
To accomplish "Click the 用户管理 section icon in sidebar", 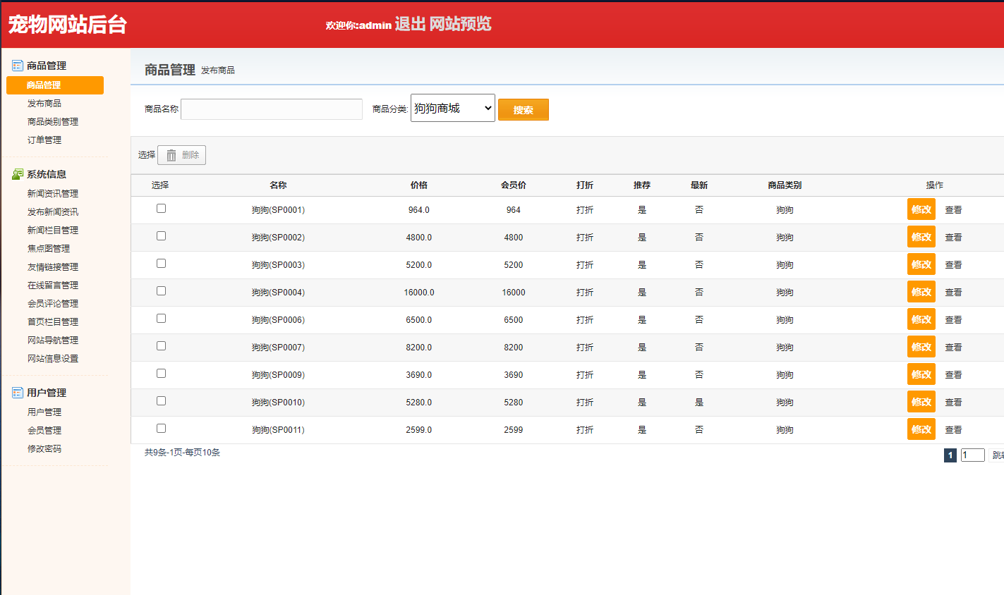I will click(18, 393).
